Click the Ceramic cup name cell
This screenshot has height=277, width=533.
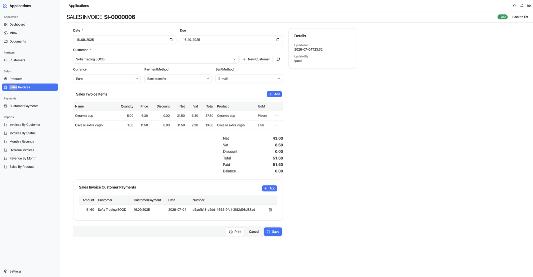pyautogui.click(x=84, y=116)
